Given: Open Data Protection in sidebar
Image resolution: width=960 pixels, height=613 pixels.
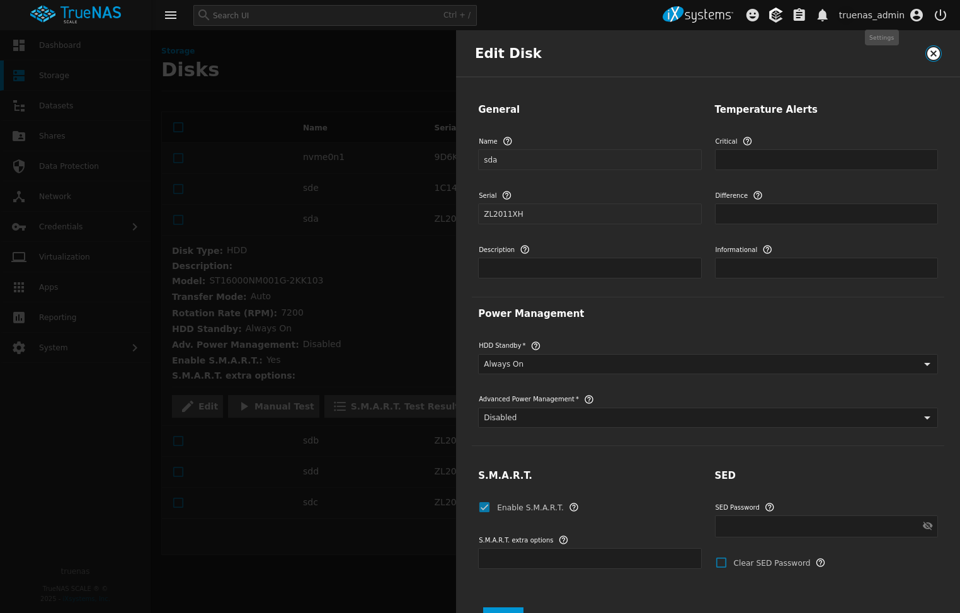Looking at the screenshot, I should pos(69,166).
